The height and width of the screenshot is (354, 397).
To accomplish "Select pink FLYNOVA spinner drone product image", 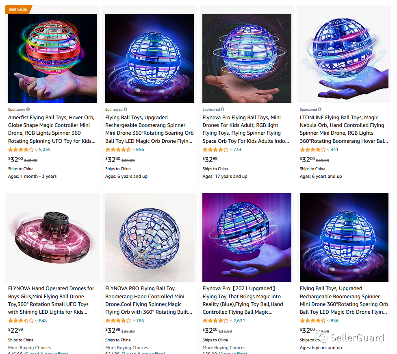I will coord(52,238).
